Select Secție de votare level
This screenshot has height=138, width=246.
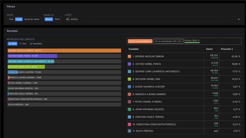(32, 19)
